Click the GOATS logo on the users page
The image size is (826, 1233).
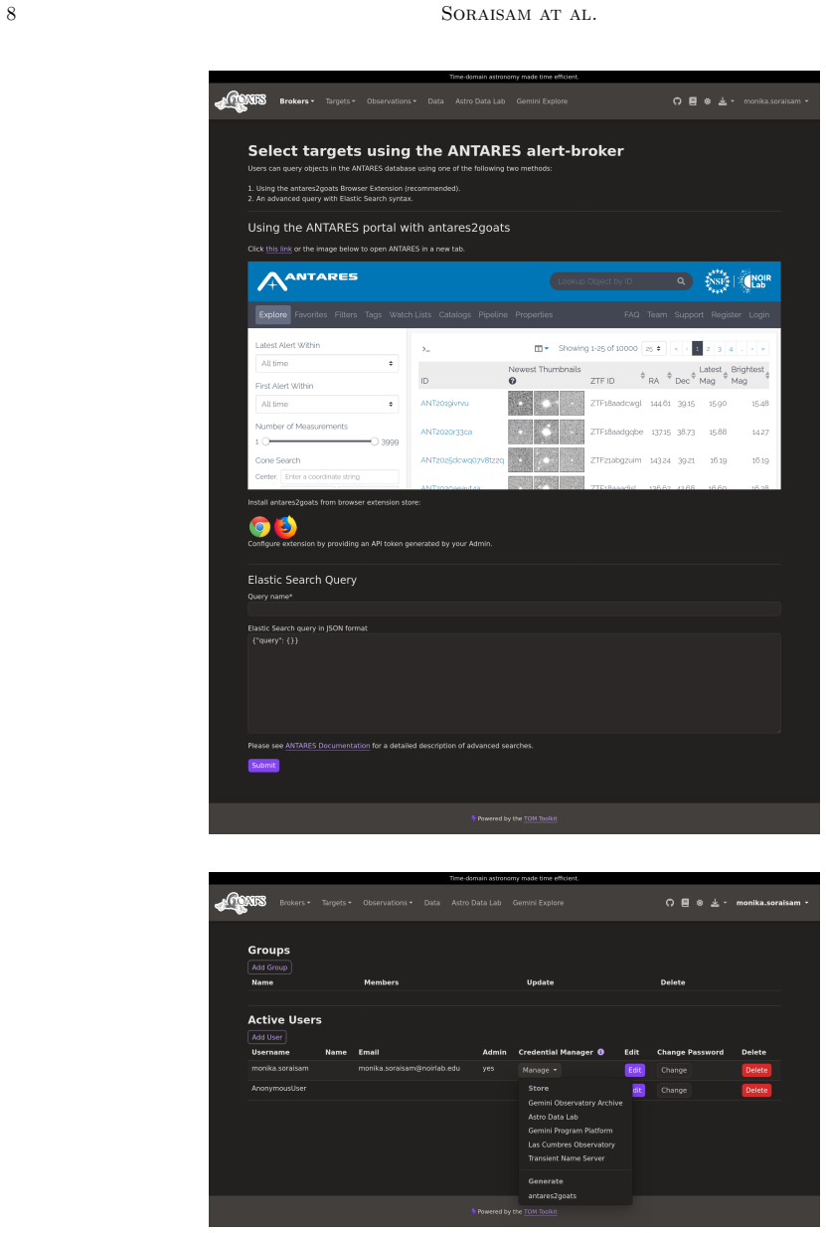point(241,902)
